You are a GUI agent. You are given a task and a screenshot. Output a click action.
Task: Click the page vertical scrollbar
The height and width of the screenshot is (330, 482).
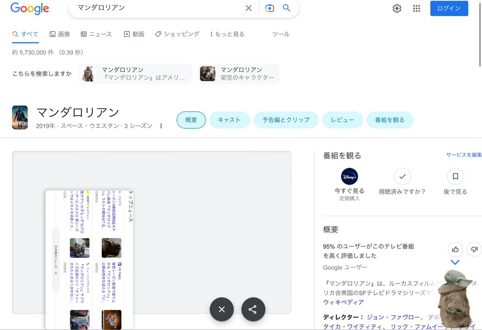(x=480, y=34)
